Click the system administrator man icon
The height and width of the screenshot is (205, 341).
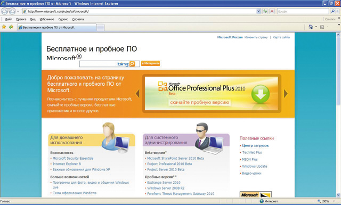(x=208, y=138)
